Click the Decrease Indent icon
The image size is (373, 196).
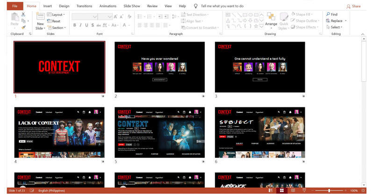[x=160, y=16]
